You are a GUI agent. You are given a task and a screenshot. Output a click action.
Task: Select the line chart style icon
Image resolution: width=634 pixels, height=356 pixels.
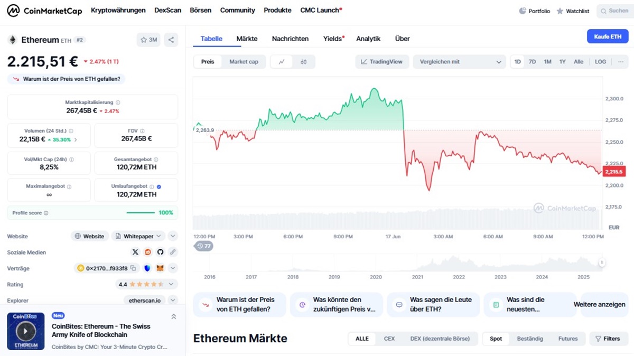pos(282,62)
